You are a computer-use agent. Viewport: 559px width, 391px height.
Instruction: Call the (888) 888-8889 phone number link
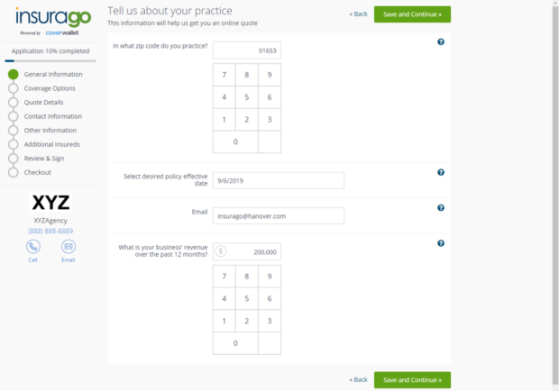pyautogui.click(x=50, y=231)
